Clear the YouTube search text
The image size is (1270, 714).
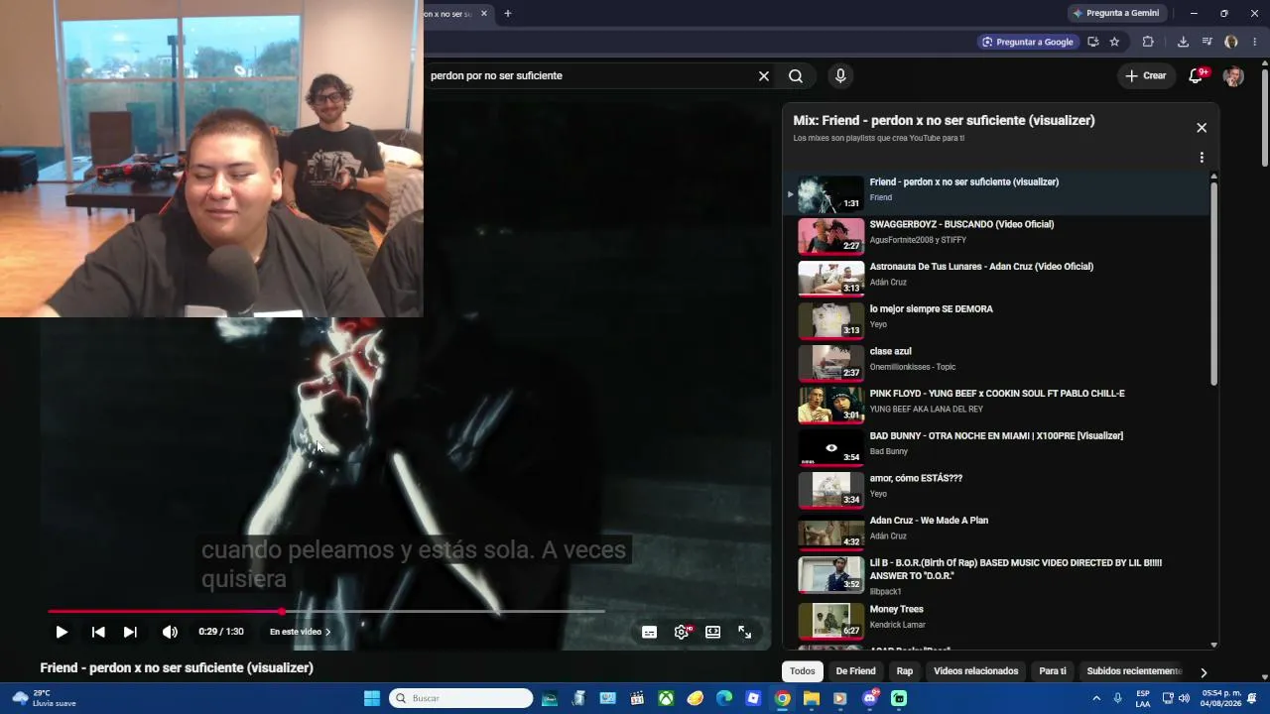coord(764,75)
